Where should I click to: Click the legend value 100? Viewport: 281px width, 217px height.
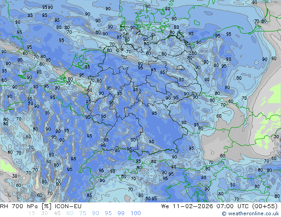136,213
